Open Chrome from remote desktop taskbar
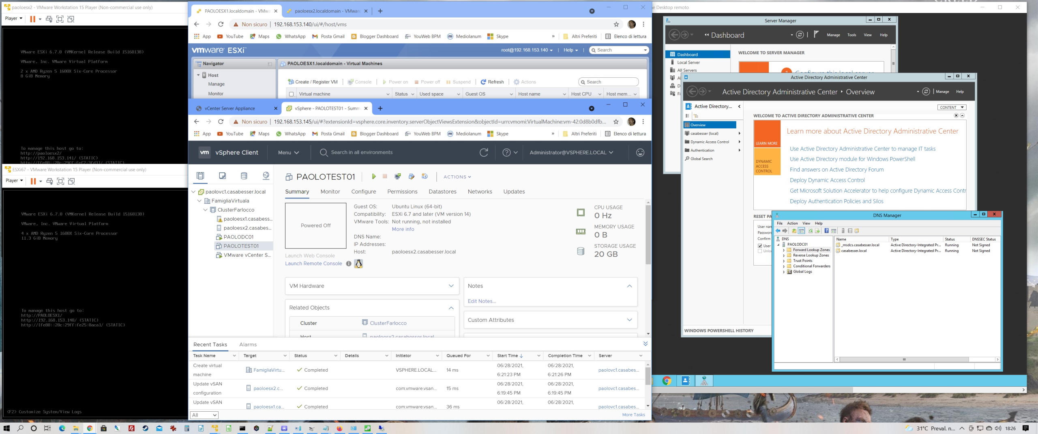 click(x=667, y=381)
